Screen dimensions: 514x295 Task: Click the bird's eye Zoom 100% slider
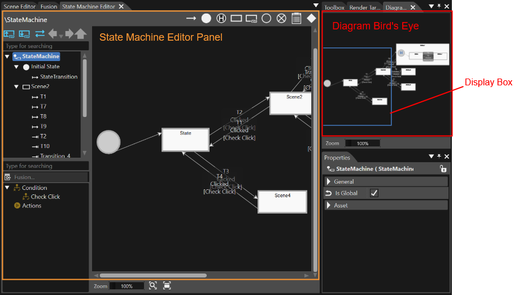[x=363, y=144]
